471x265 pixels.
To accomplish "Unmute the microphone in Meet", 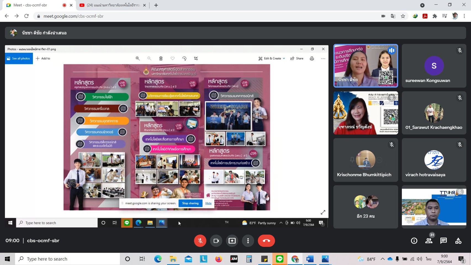I will 200,241.
